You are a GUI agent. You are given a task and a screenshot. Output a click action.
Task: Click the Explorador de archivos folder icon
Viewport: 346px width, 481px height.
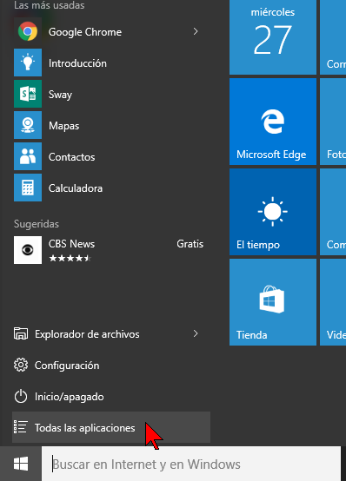point(21,333)
